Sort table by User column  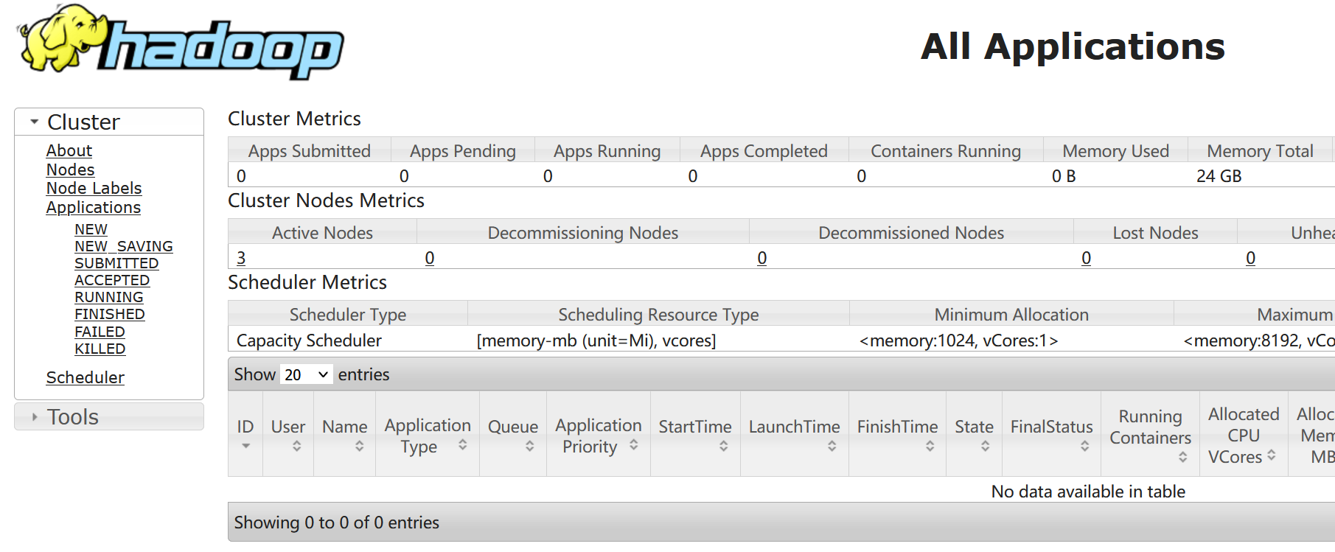coord(288,434)
